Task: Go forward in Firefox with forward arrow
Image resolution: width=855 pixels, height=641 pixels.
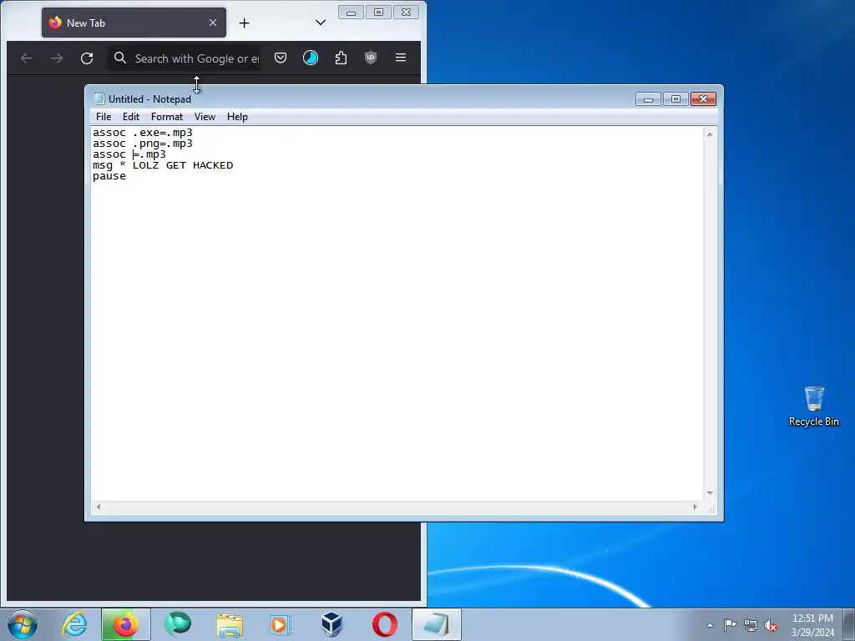Action: [57, 58]
